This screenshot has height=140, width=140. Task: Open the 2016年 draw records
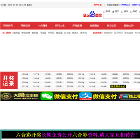coord(70,86)
